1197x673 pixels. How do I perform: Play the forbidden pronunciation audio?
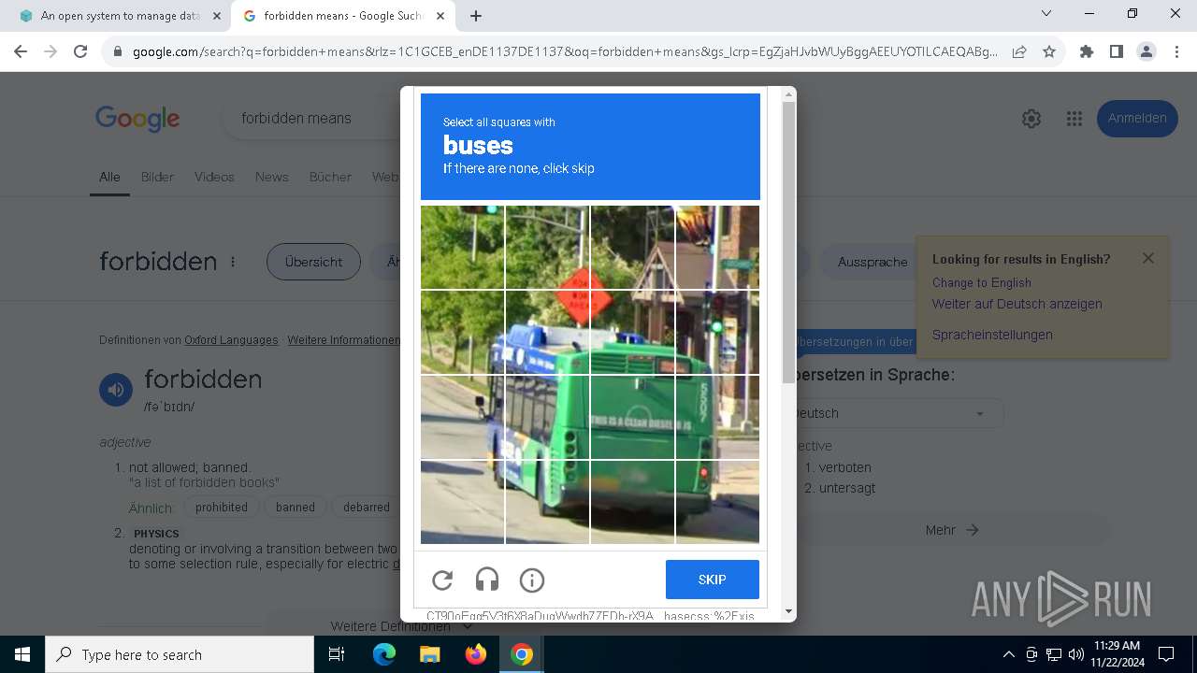[116, 390]
